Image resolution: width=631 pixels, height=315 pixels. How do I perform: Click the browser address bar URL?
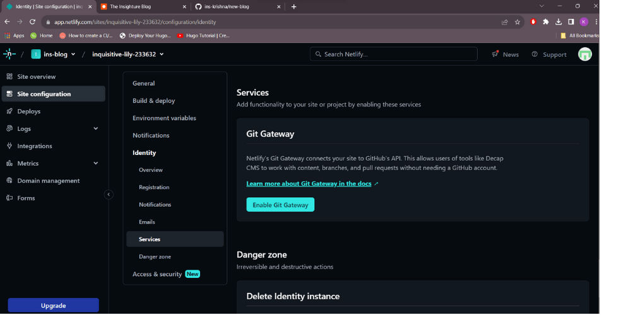click(135, 22)
